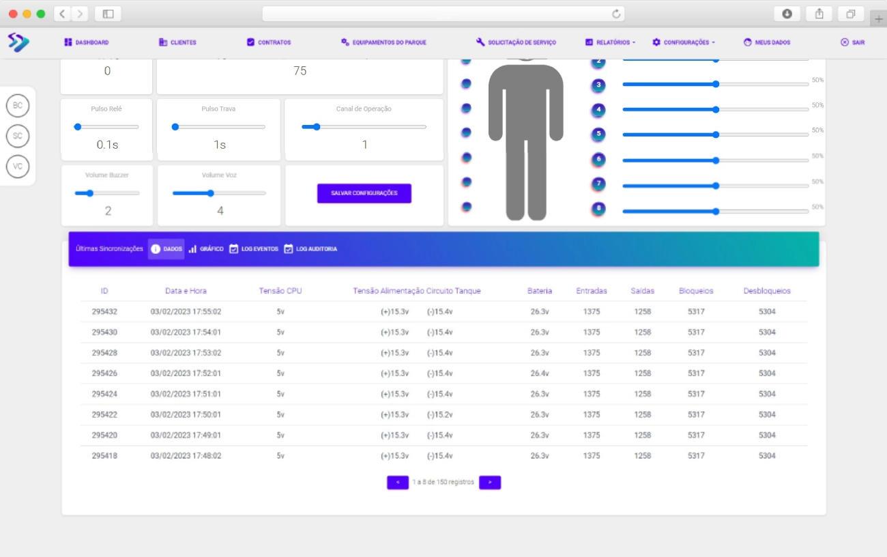Click the BC round button
Image resolution: width=887 pixels, height=557 pixels.
click(18, 106)
